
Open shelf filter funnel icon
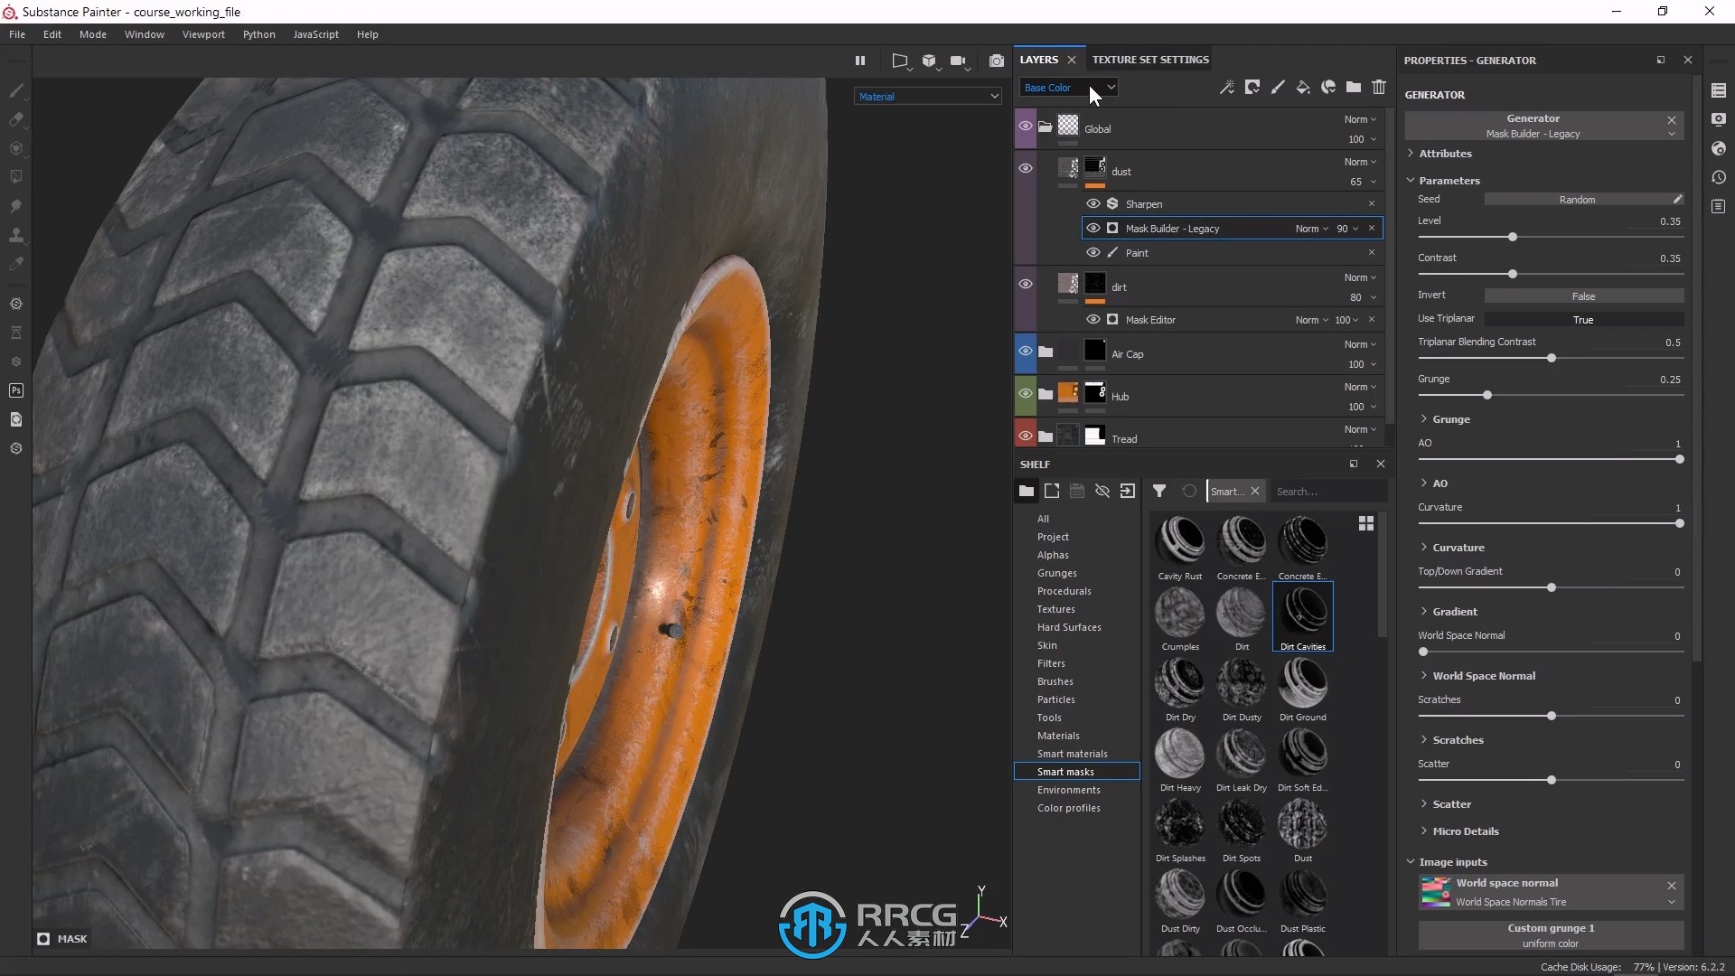pos(1159,491)
